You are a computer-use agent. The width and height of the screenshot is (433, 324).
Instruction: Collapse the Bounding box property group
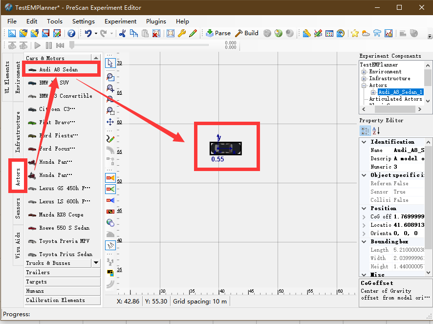click(x=364, y=242)
